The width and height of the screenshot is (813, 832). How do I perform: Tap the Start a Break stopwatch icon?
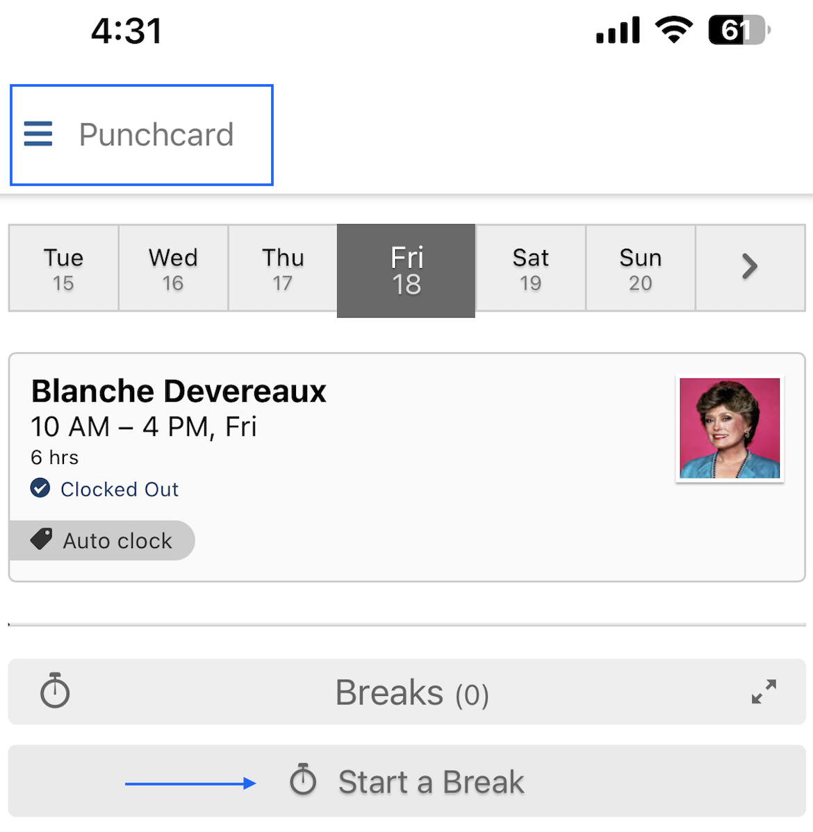(x=303, y=779)
